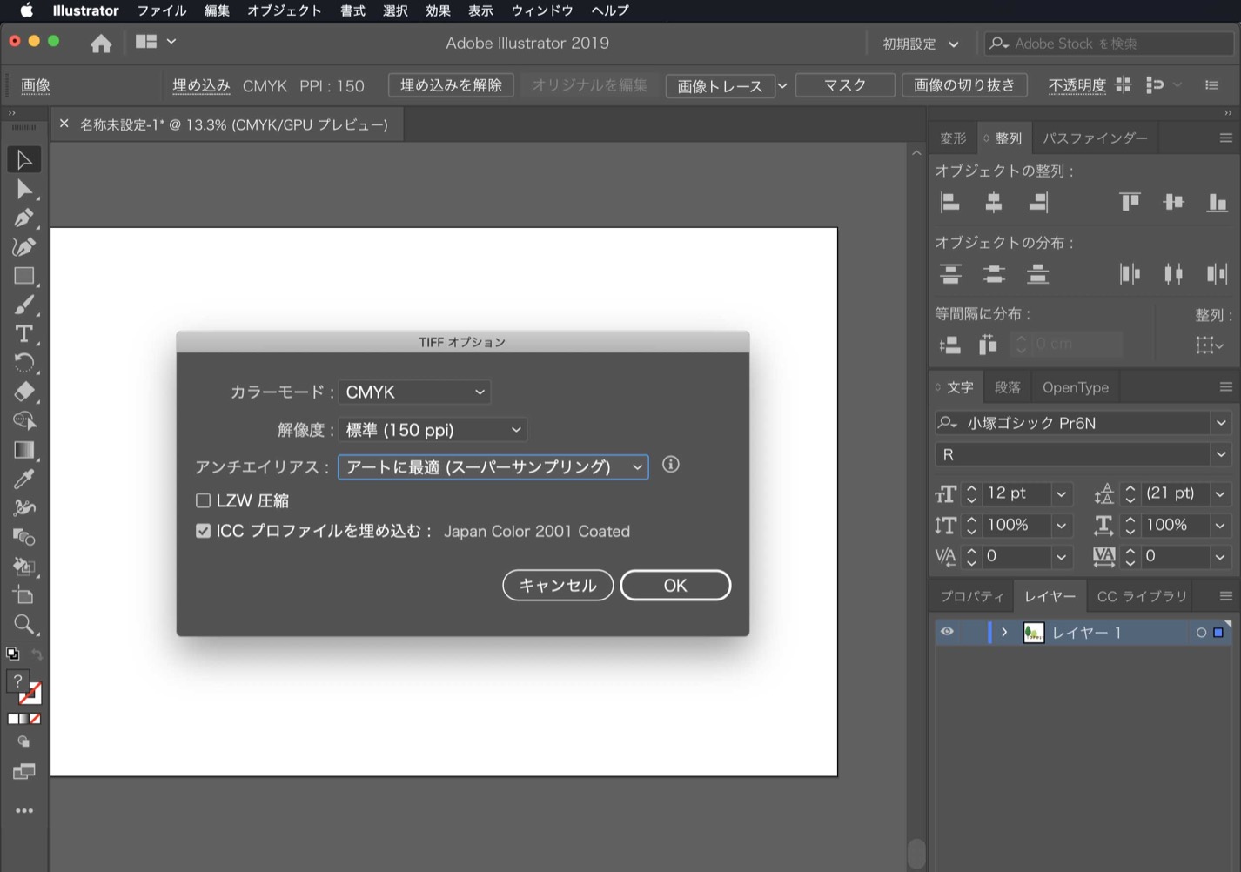Click vertical distribute space icon
This screenshot has width=1241, height=872.
pyautogui.click(x=949, y=345)
